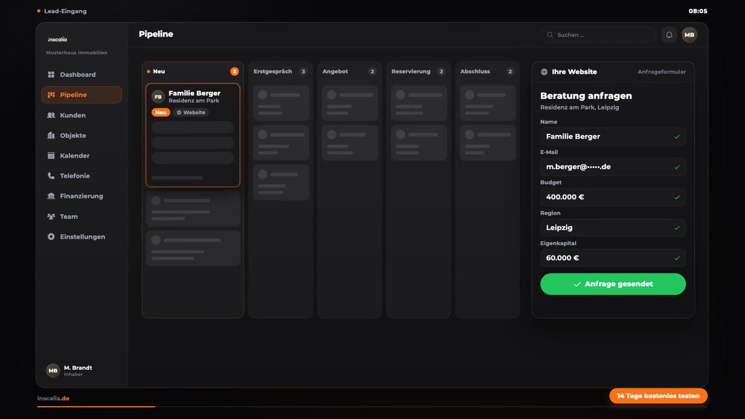The width and height of the screenshot is (745, 419).
Task: Click the M. Brandt avatar in the sidebar footer
Action: click(x=53, y=371)
